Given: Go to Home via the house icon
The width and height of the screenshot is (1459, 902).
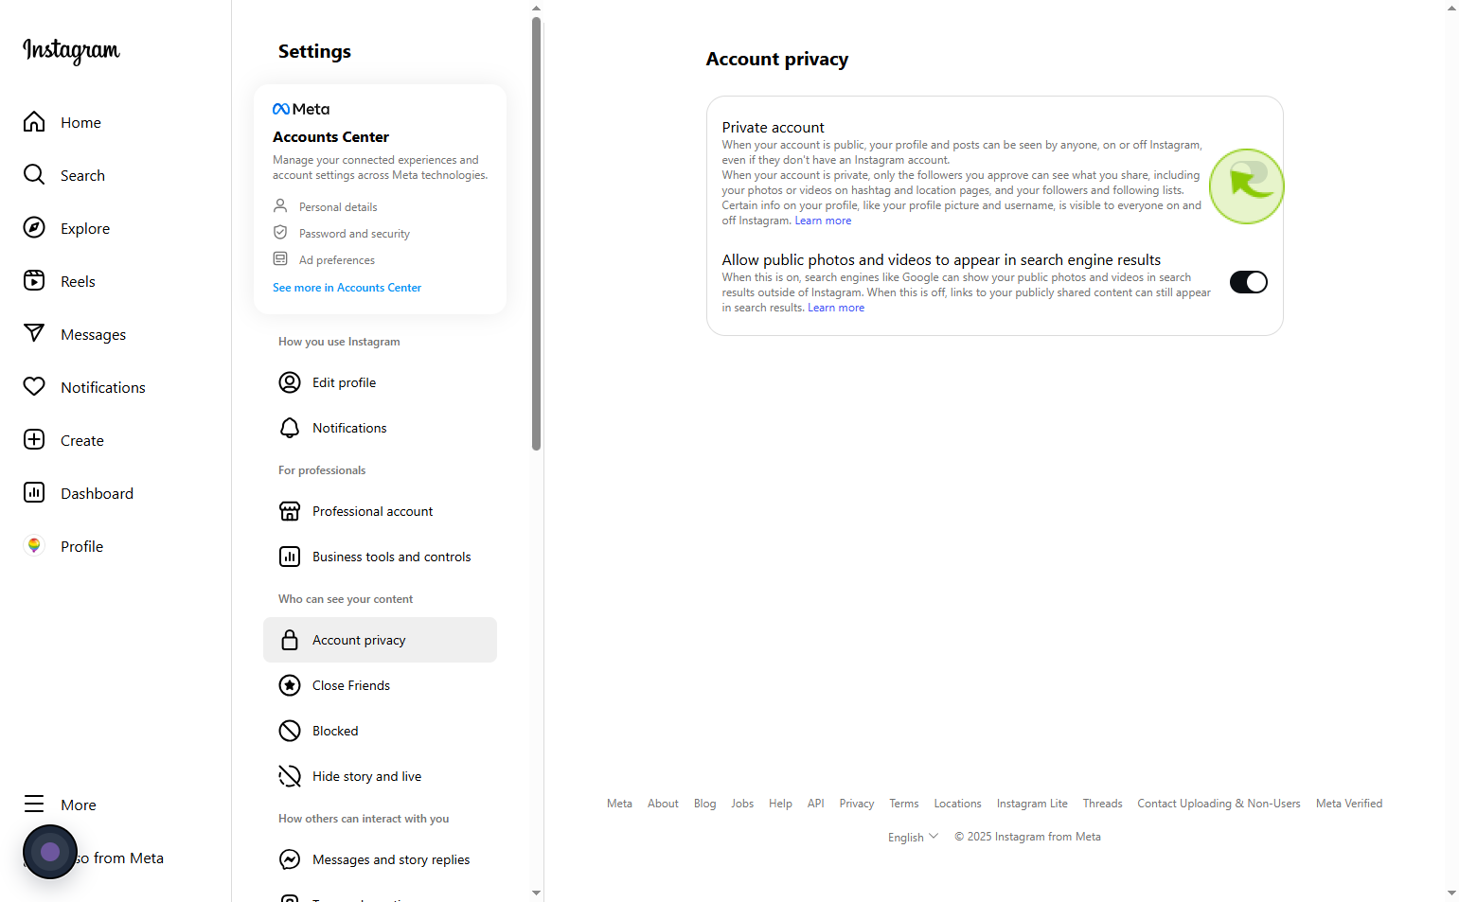Looking at the screenshot, I should (34, 122).
